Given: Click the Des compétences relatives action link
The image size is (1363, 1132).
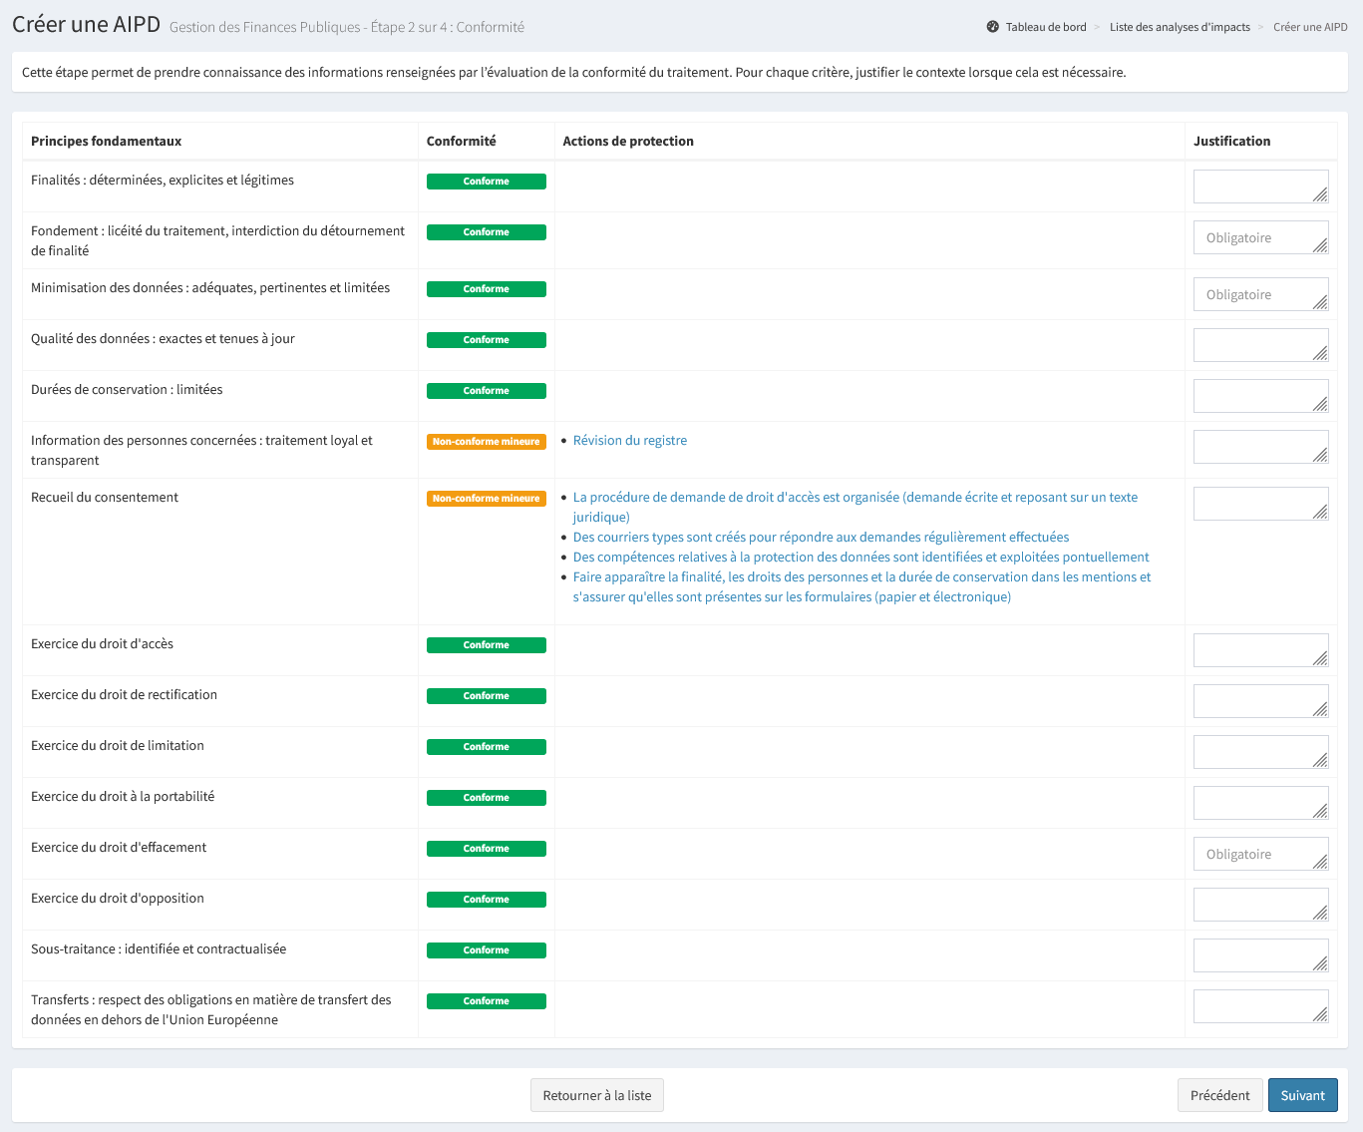Looking at the screenshot, I should click(860, 558).
